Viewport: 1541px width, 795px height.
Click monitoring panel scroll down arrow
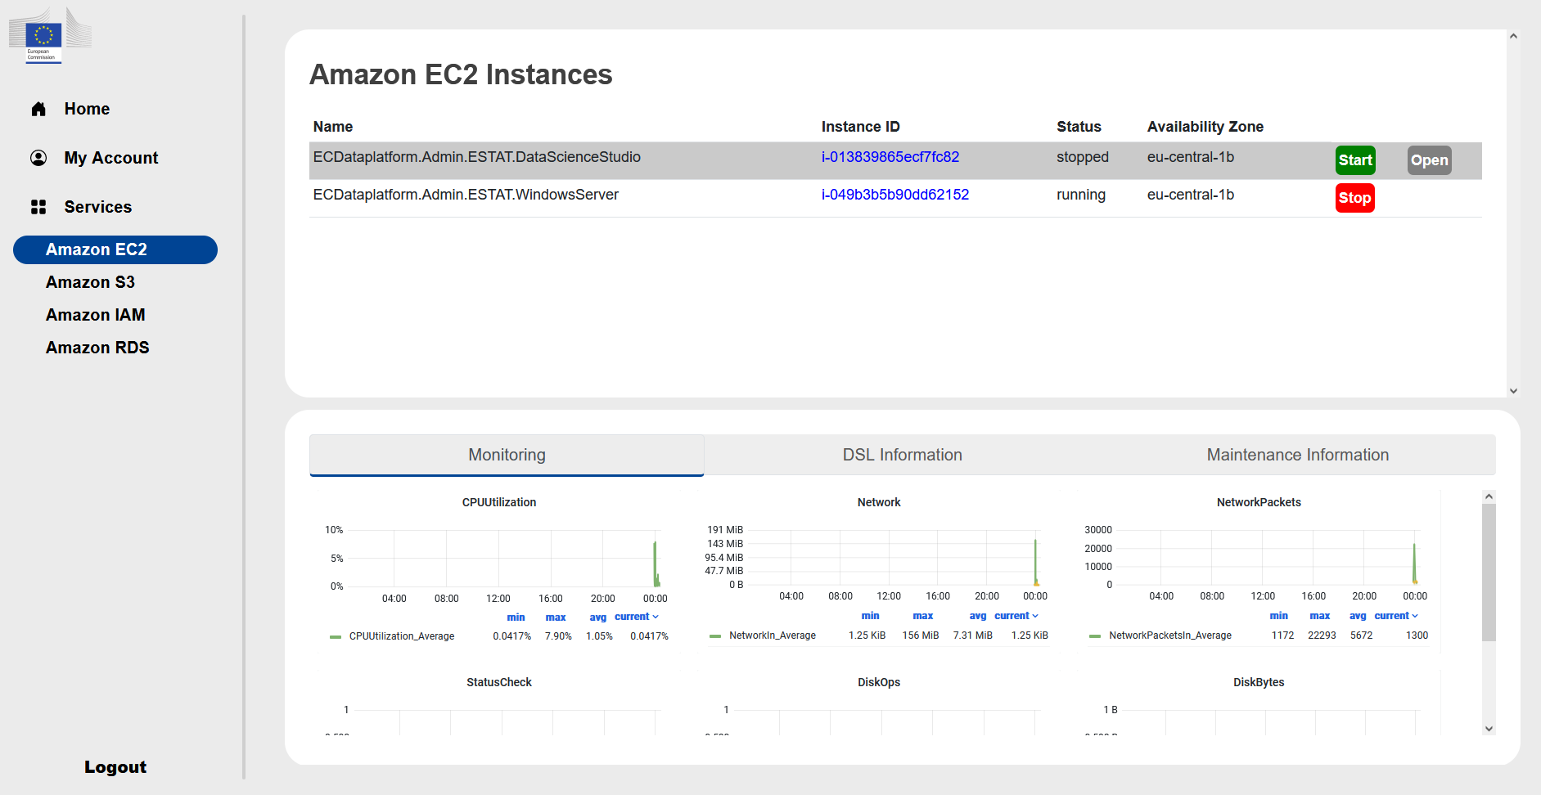(1489, 729)
